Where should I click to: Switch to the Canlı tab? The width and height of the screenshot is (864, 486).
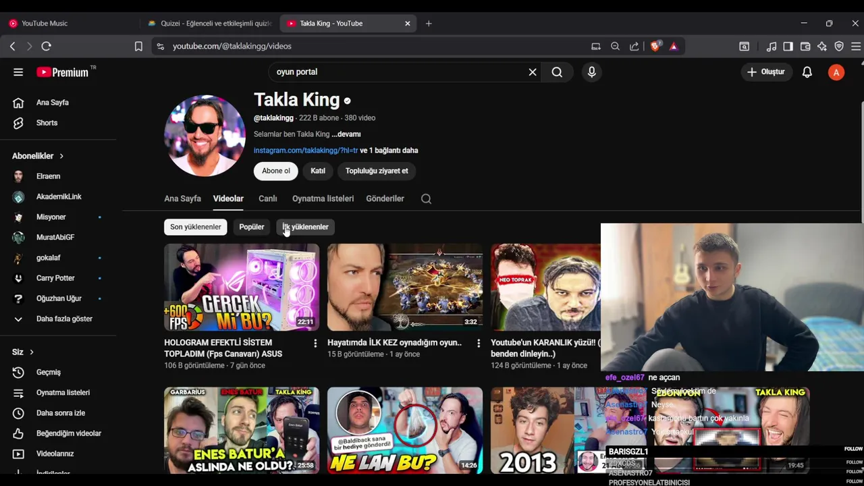coord(268,198)
